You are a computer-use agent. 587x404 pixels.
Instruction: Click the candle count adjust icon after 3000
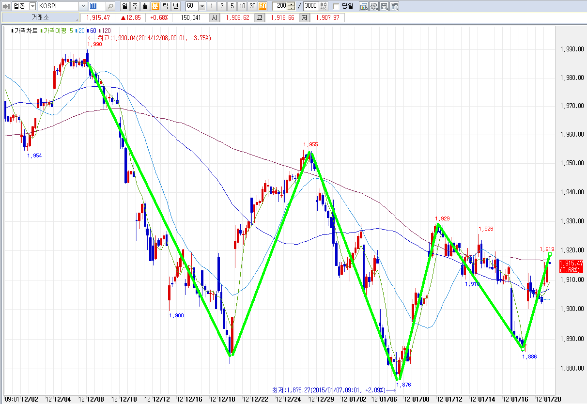tap(324, 6)
